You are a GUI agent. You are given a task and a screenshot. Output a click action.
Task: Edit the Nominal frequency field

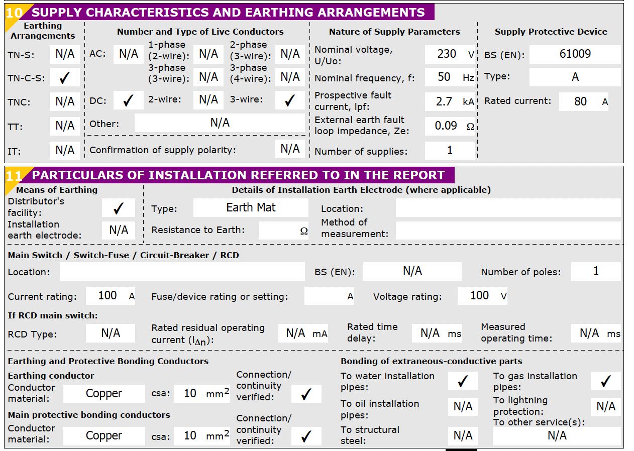[450, 77]
